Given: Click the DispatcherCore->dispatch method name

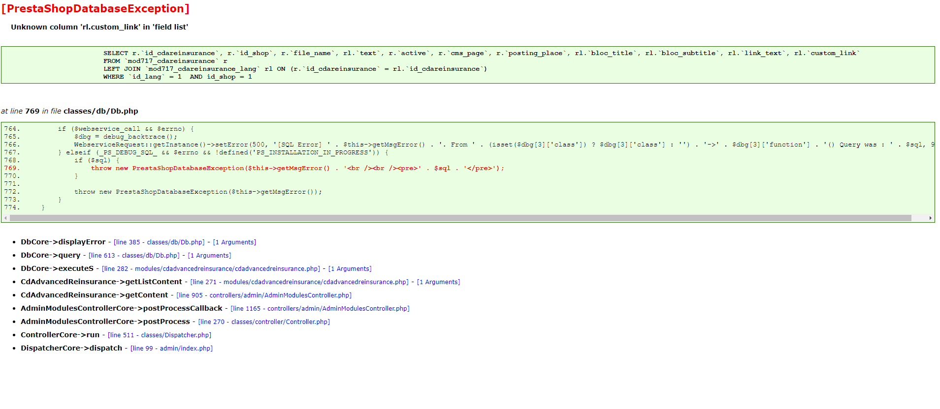Looking at the screenshot, I should tap(71, 348).
